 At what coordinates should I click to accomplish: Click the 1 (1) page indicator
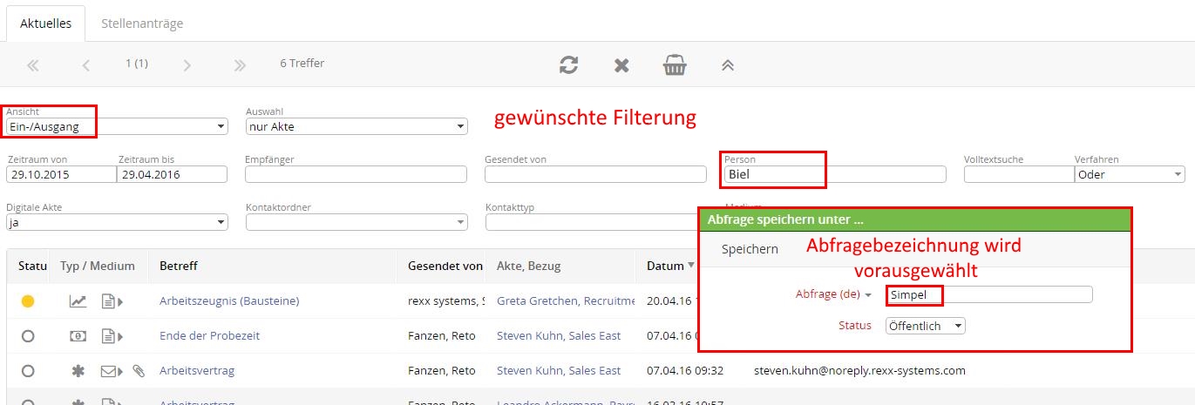pos(137,64)
